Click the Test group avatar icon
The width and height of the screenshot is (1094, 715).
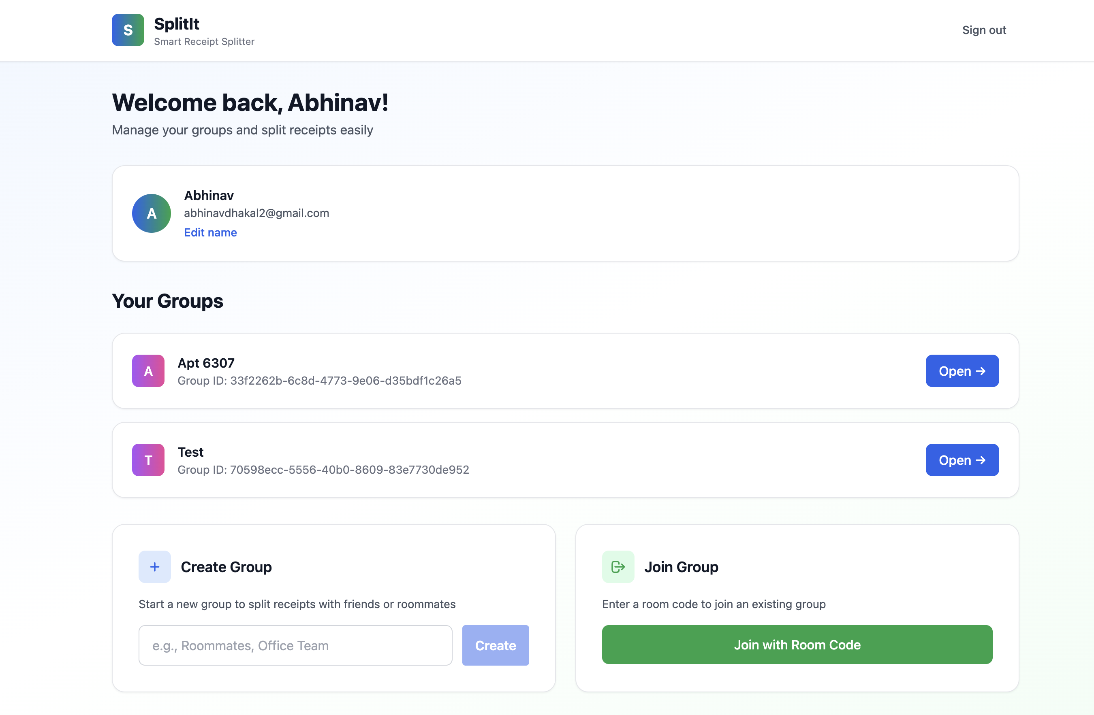pos(148,460)
